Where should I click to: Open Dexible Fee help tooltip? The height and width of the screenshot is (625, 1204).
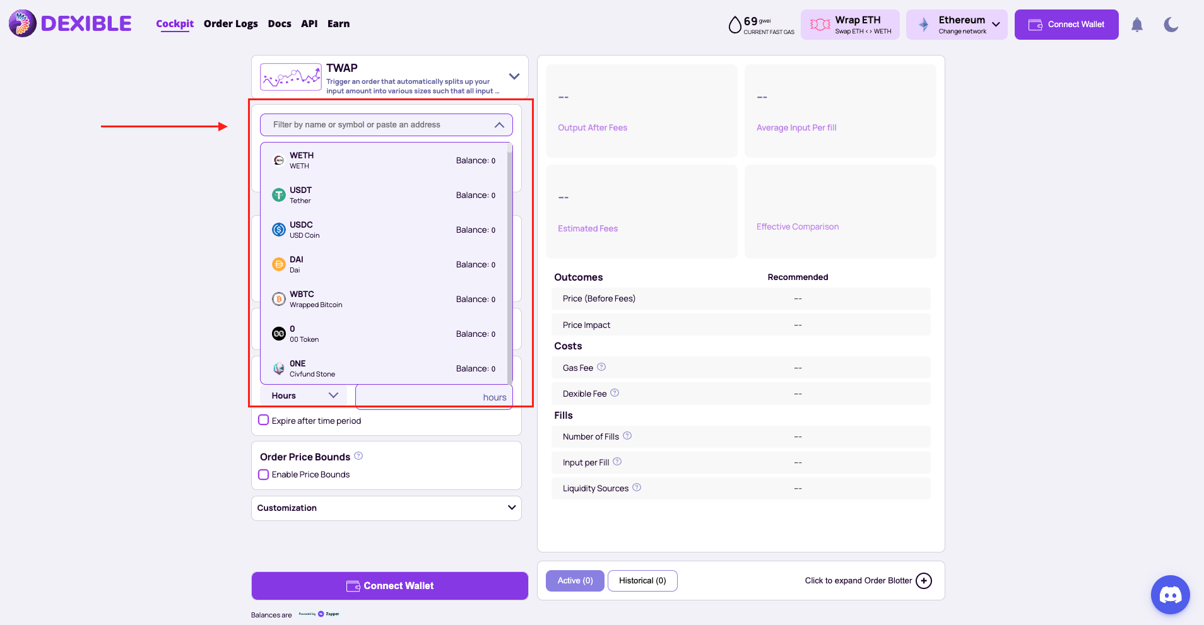point(615,393)
